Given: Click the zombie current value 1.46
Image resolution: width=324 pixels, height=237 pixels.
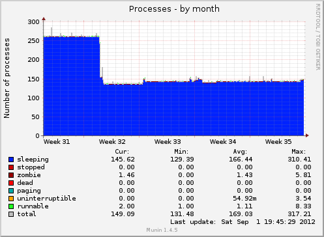Looking at the screenshot, I should point(127,175).
